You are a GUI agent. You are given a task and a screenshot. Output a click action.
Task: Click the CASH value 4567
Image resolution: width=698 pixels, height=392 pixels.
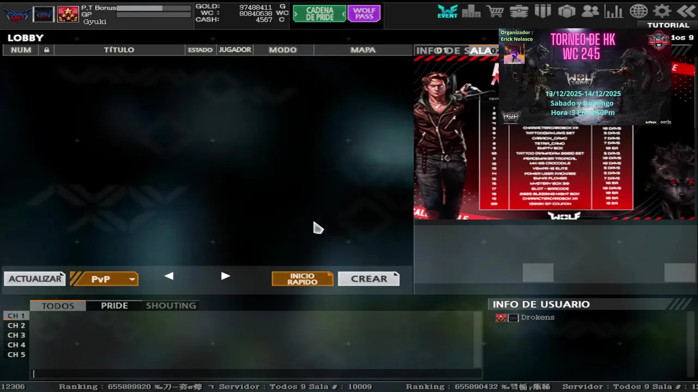coord(264,20)
